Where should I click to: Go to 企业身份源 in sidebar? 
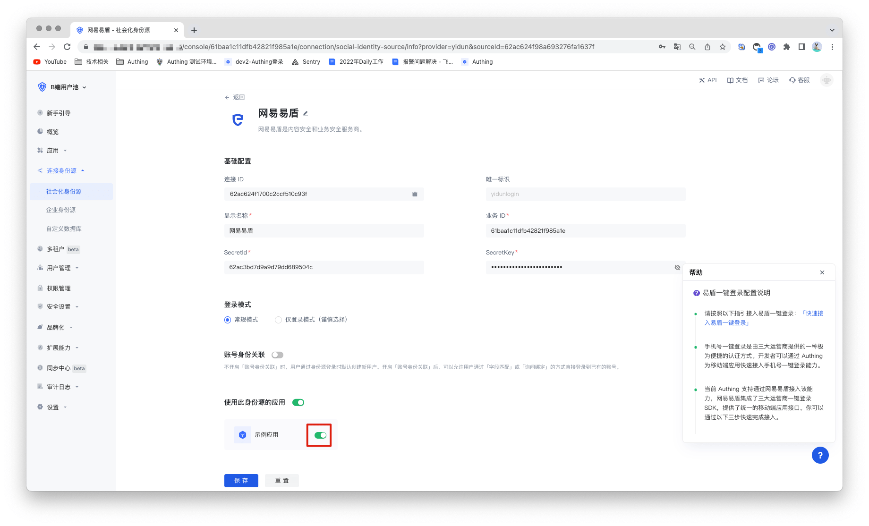[x=61, y=210]
